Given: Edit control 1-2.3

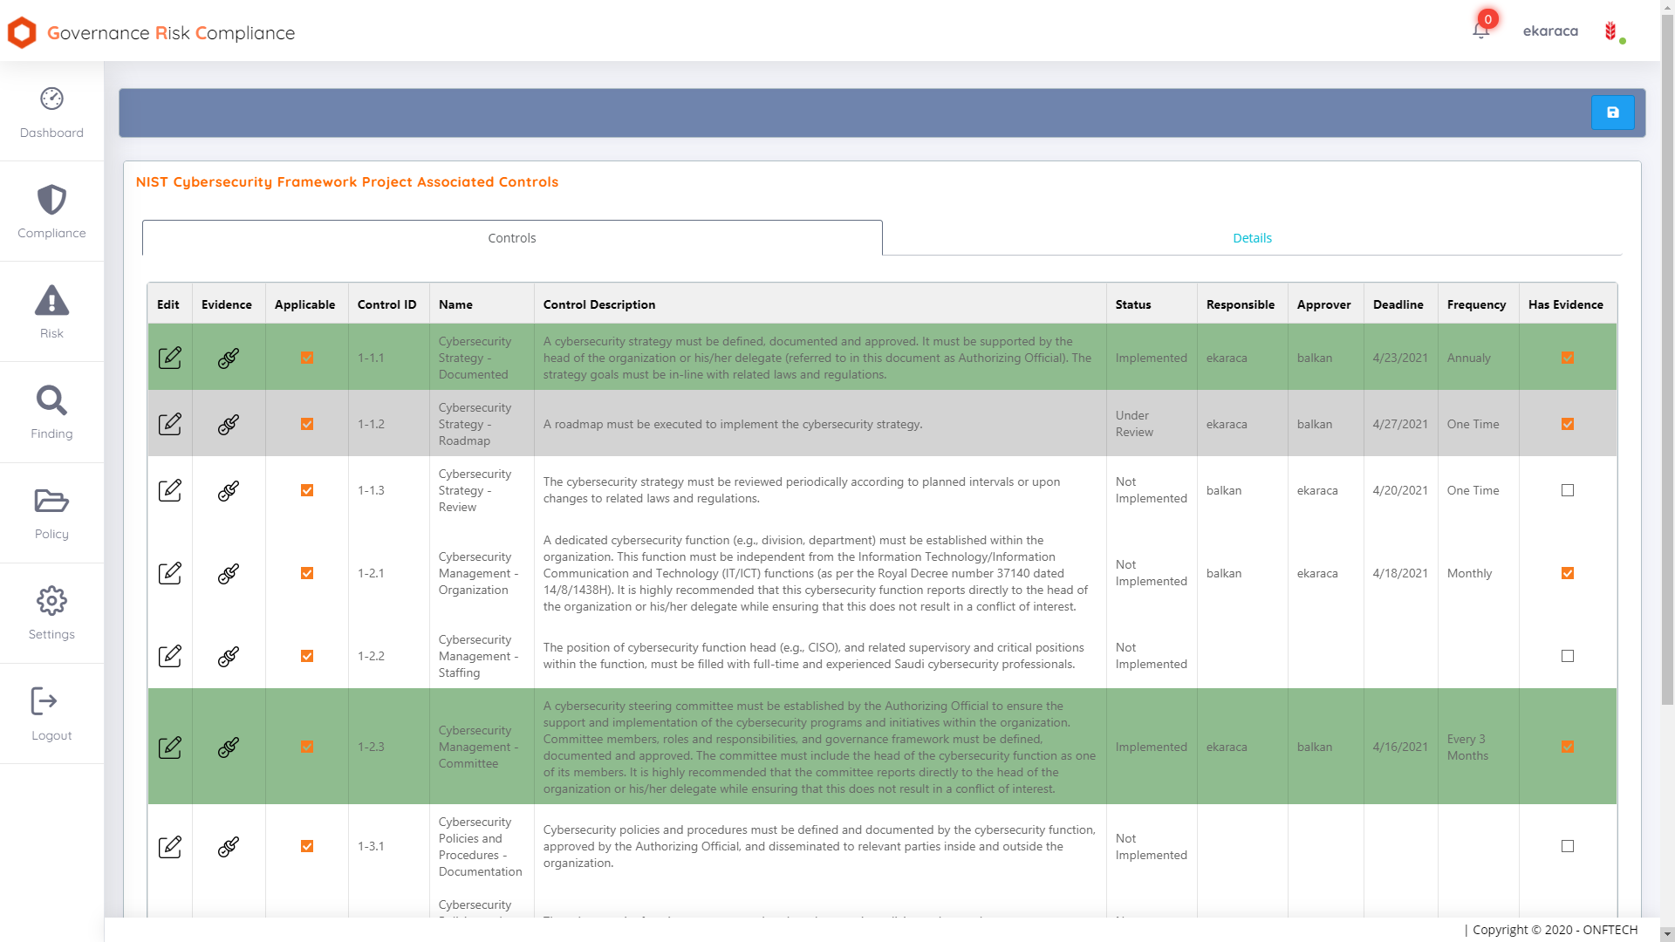Looking at the screenshot, I should click(x=170, y=747).
